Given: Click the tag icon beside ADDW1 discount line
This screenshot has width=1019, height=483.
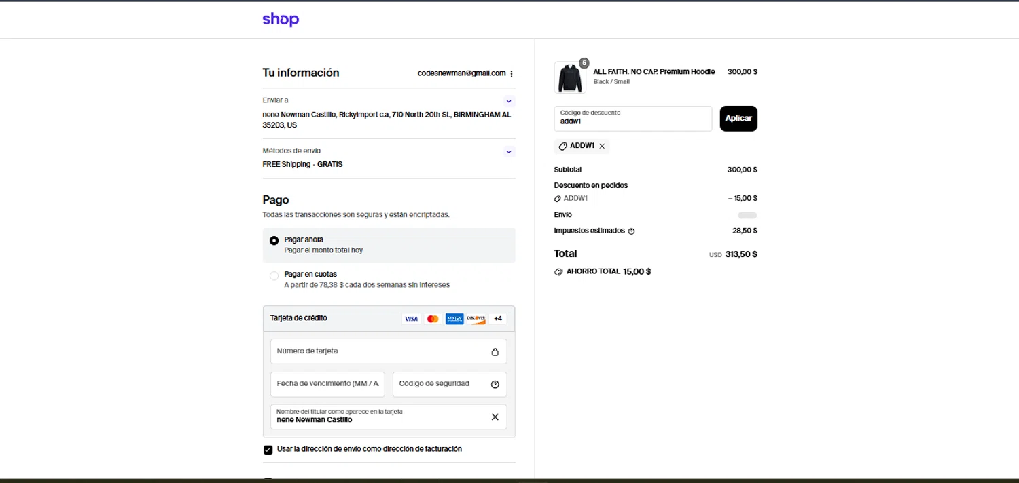Looking at the screenshot, I should [558, 199].
